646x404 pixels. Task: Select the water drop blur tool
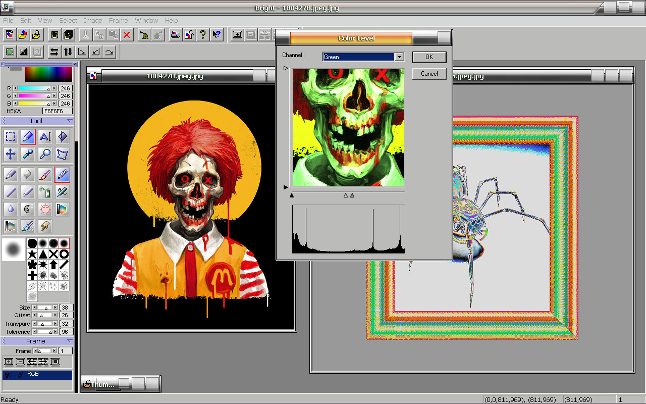11,209
